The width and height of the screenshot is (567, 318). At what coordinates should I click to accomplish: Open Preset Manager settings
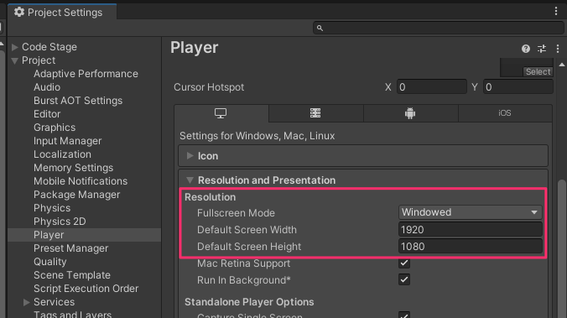click(70, 248)
